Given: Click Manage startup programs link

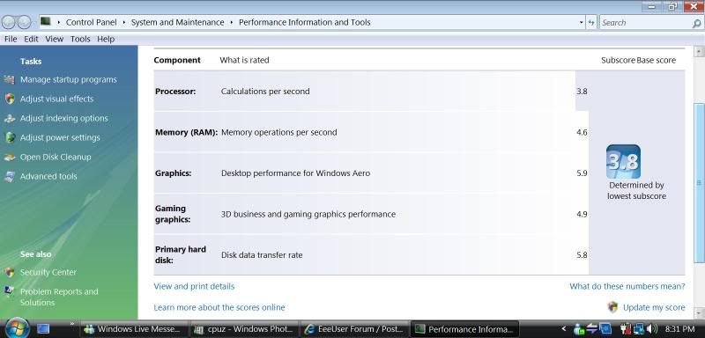Looking at the screenshot, I should point(69,79).
